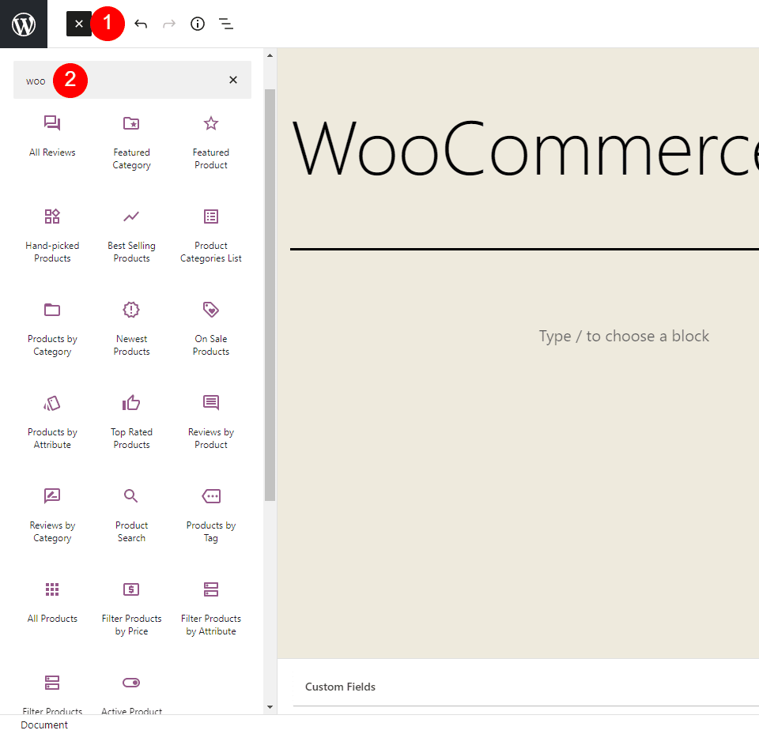
Task: Insert the Product Categories List block
Action: coord(210,233)
